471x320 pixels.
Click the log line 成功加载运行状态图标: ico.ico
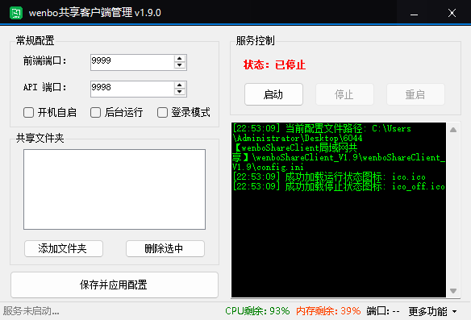click(x=329, y=177)
